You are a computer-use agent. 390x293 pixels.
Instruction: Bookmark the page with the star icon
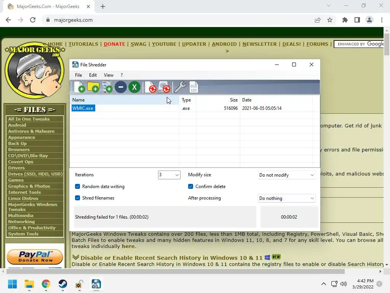tap(330, 20)
